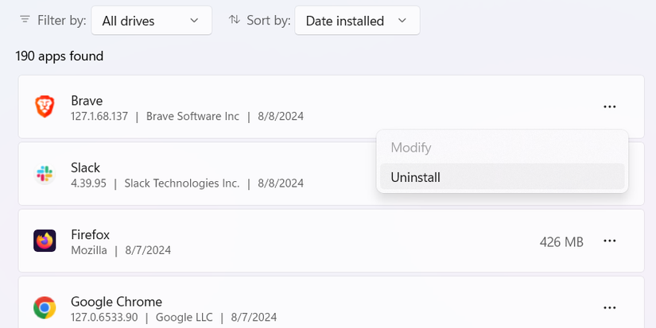The height and width of the screenshot is (328, 656).
Task: Click the 190 apps found text
Action: pyautogui.click(x=60, y=56)
